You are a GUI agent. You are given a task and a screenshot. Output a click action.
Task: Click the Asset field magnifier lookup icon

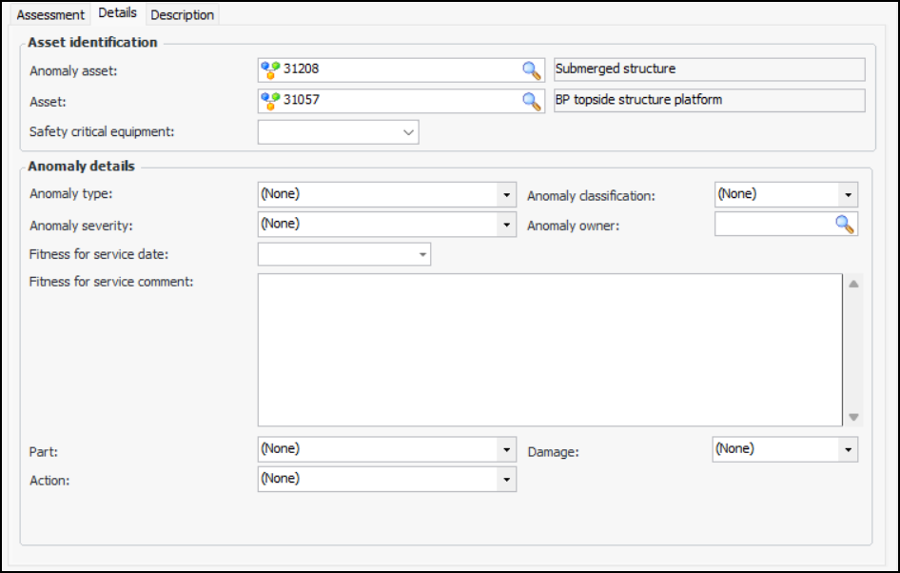pos(530,101)
